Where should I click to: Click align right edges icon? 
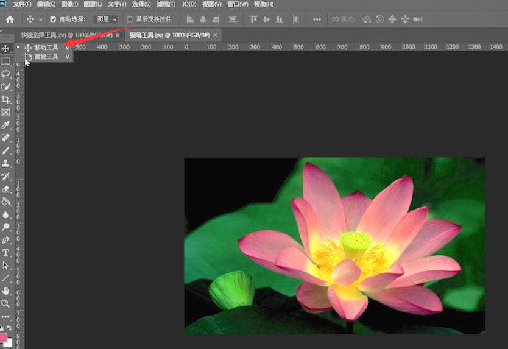click(216, 19)
